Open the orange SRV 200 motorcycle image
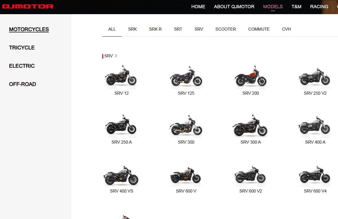 [250, 76]
